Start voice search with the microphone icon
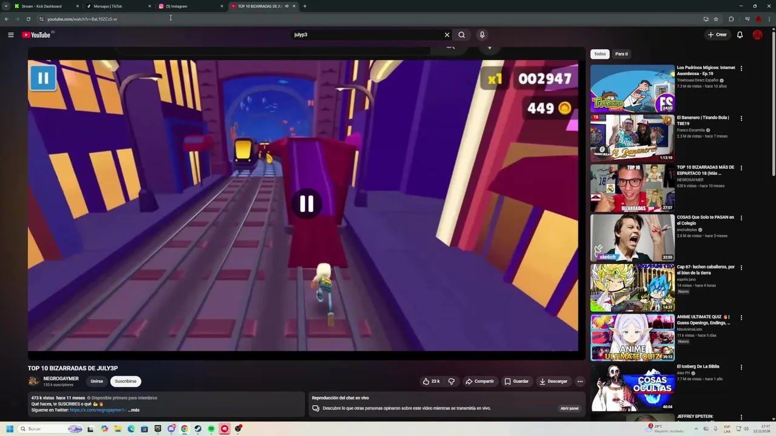 point(482,35)
